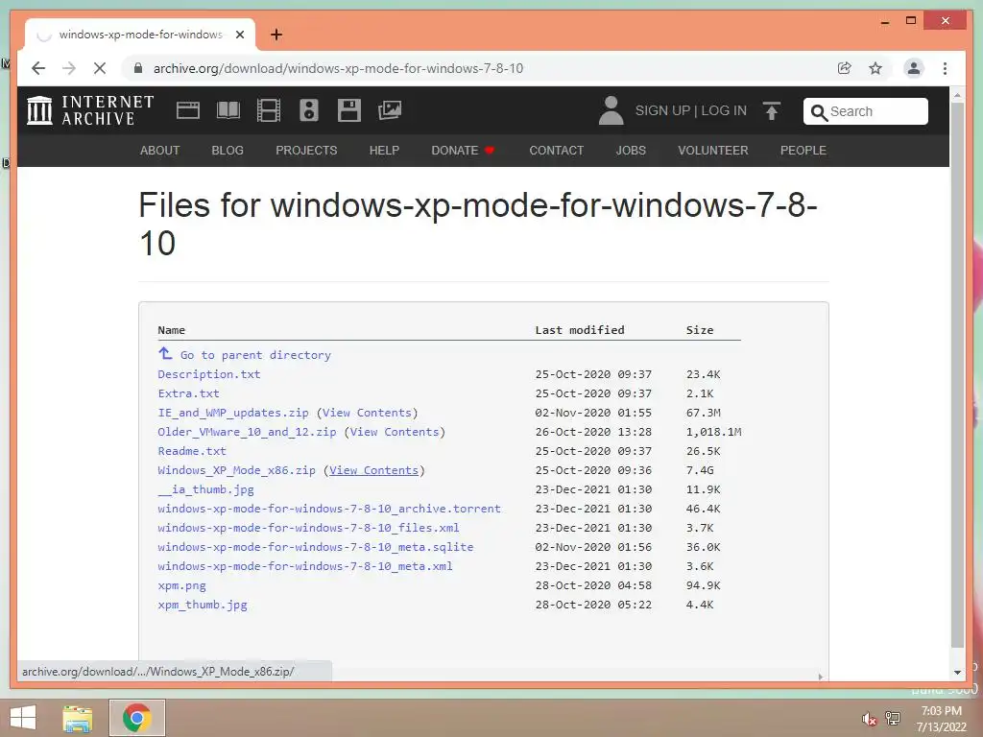Viewport: 983px width, 737px height.
Task: Go back with the browser back arrow
Action: tap(38, 68)
